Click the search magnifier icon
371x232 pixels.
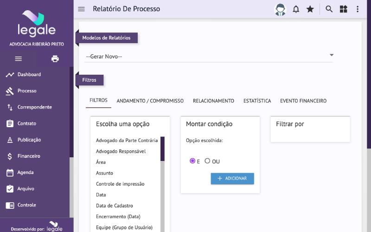329,9
